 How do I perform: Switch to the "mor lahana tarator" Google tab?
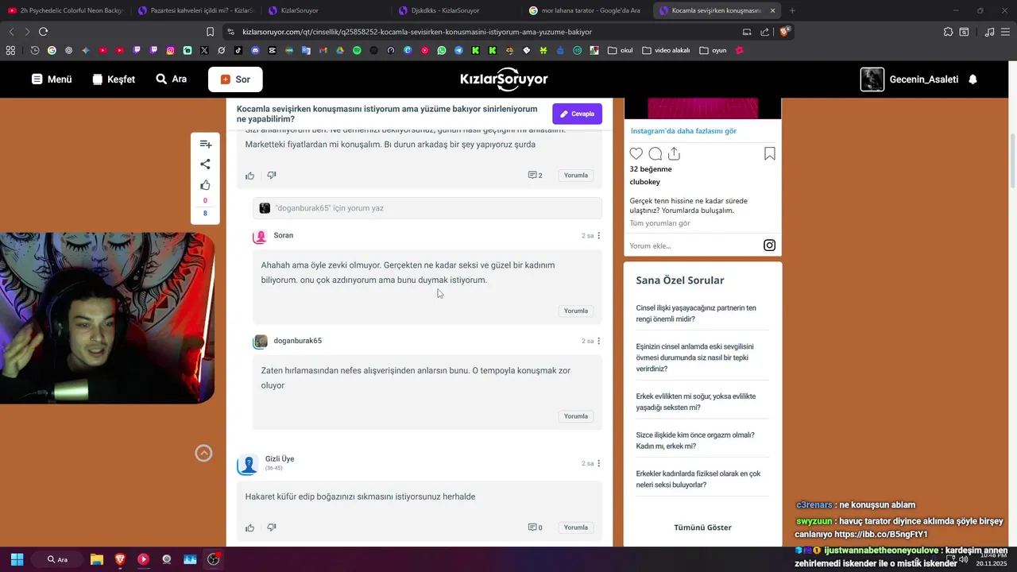(586, 10)
